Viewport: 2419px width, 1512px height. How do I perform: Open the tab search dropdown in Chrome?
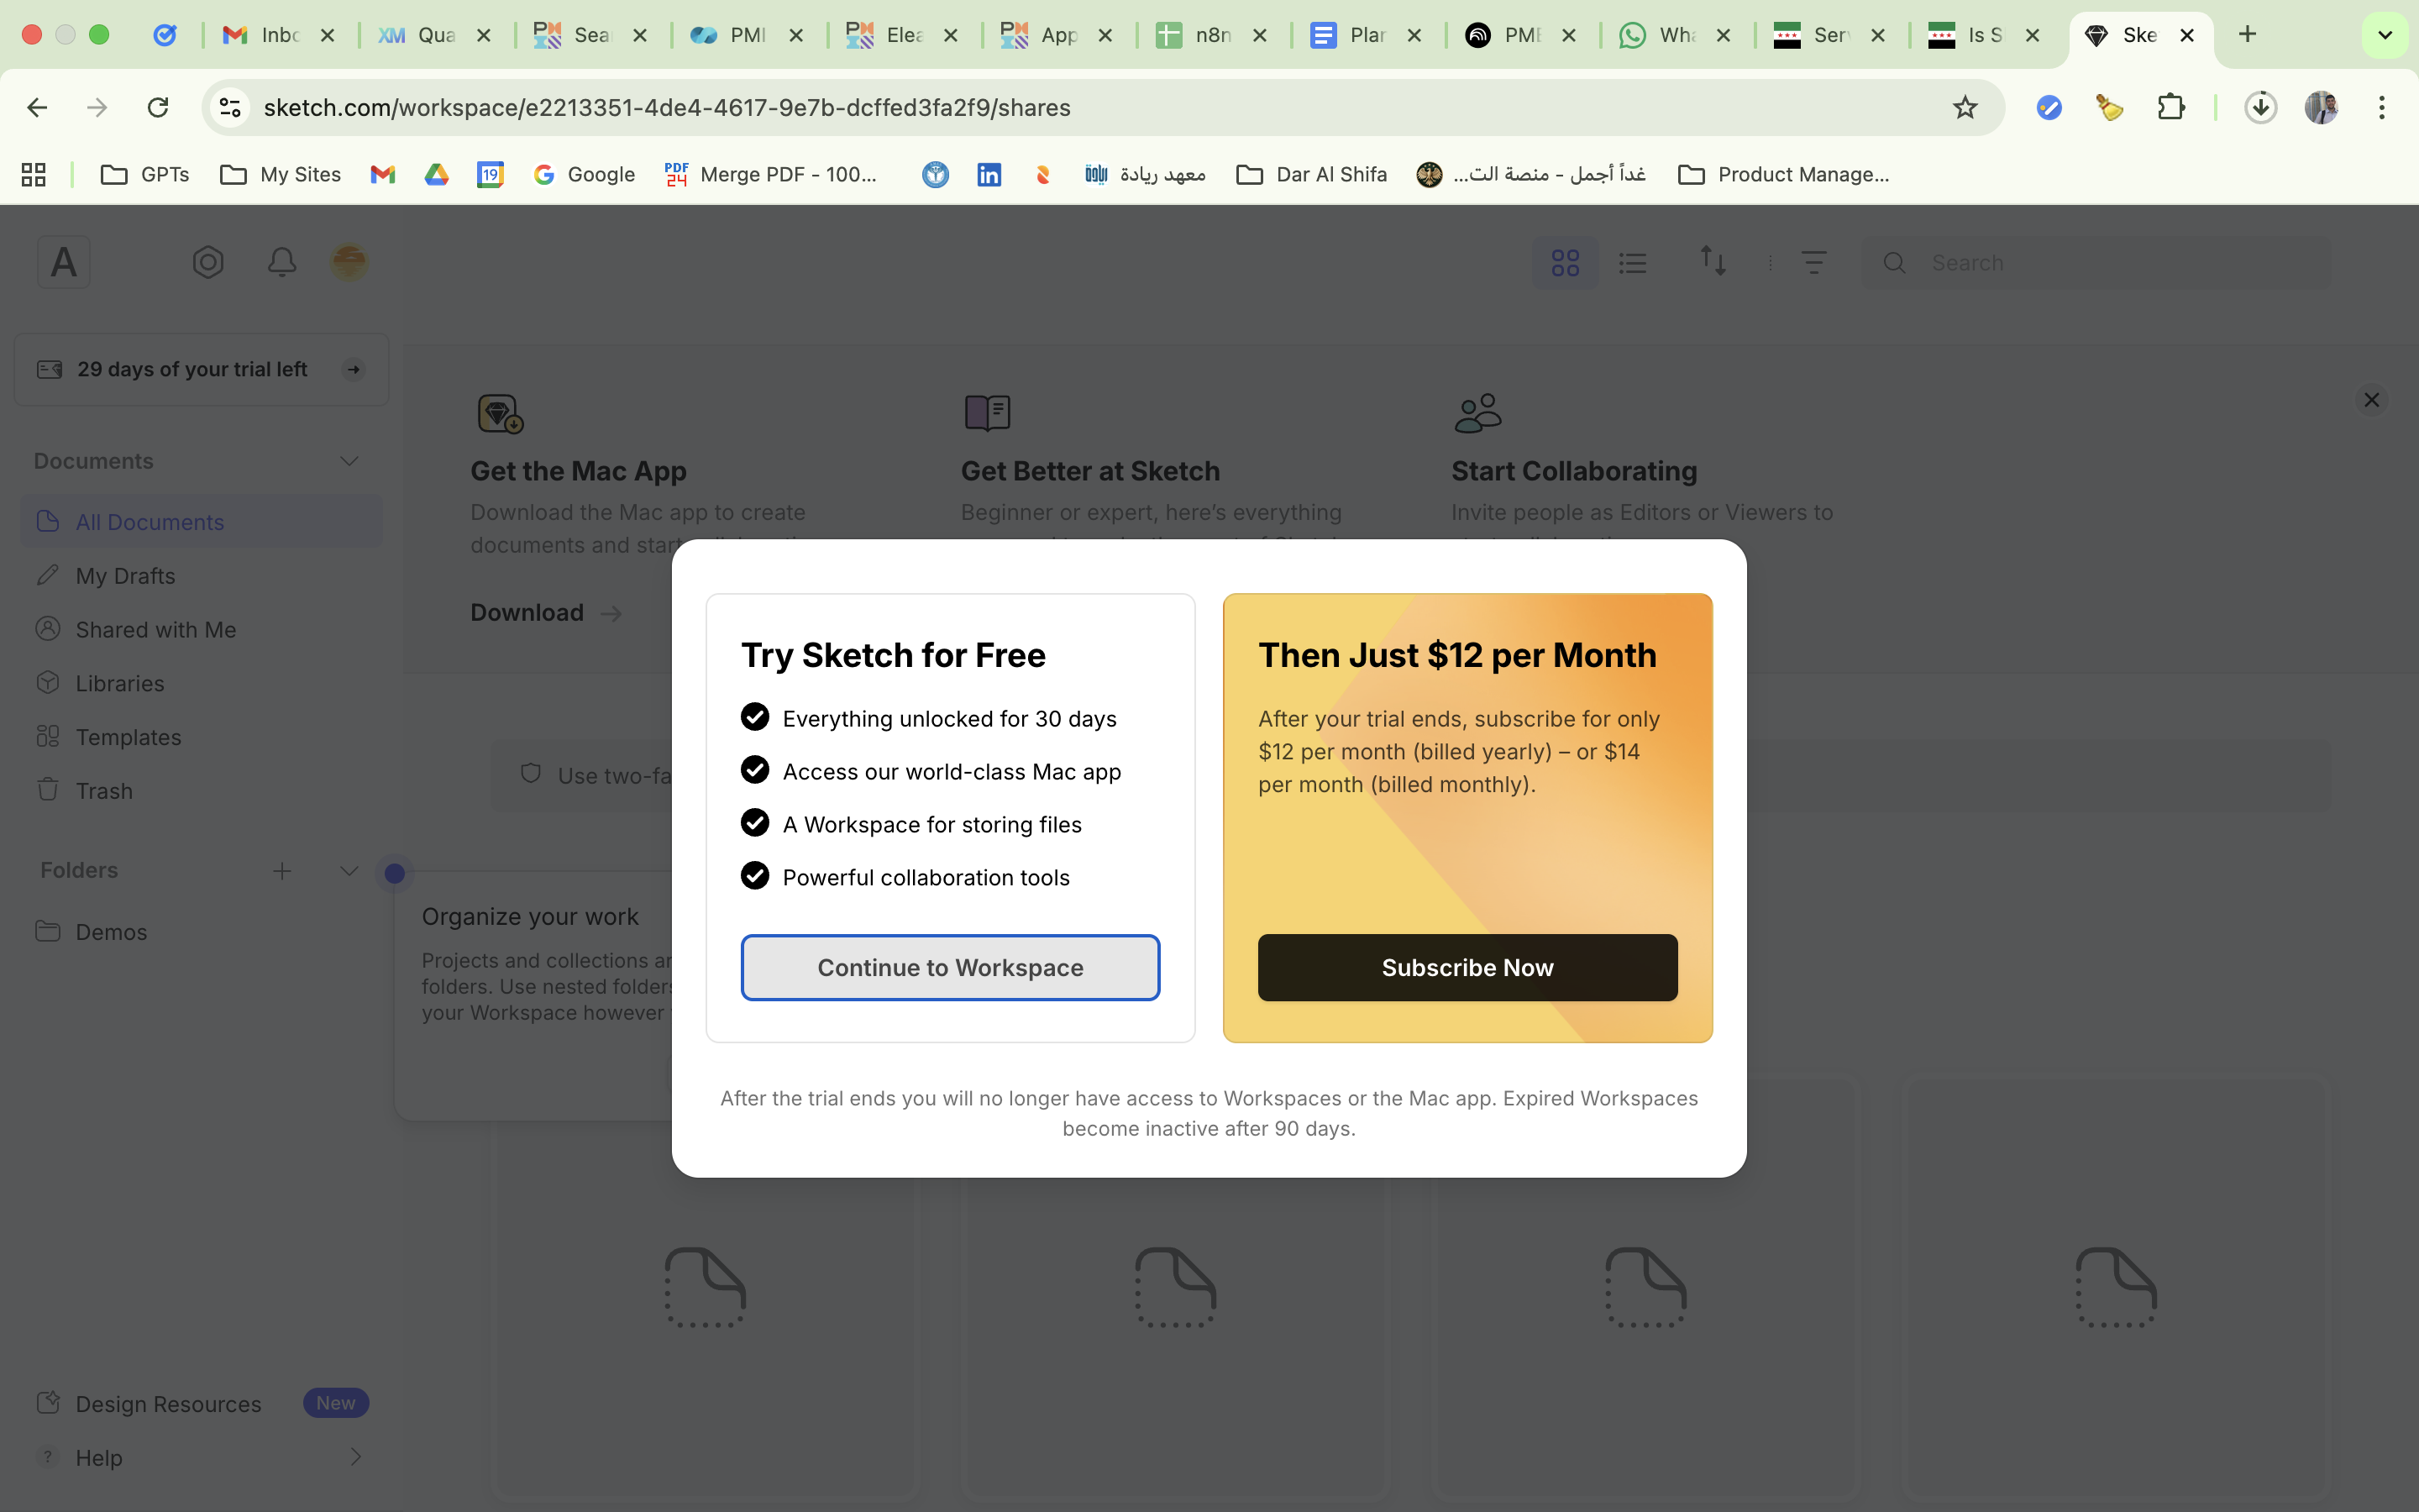[x=2384, y=35]
